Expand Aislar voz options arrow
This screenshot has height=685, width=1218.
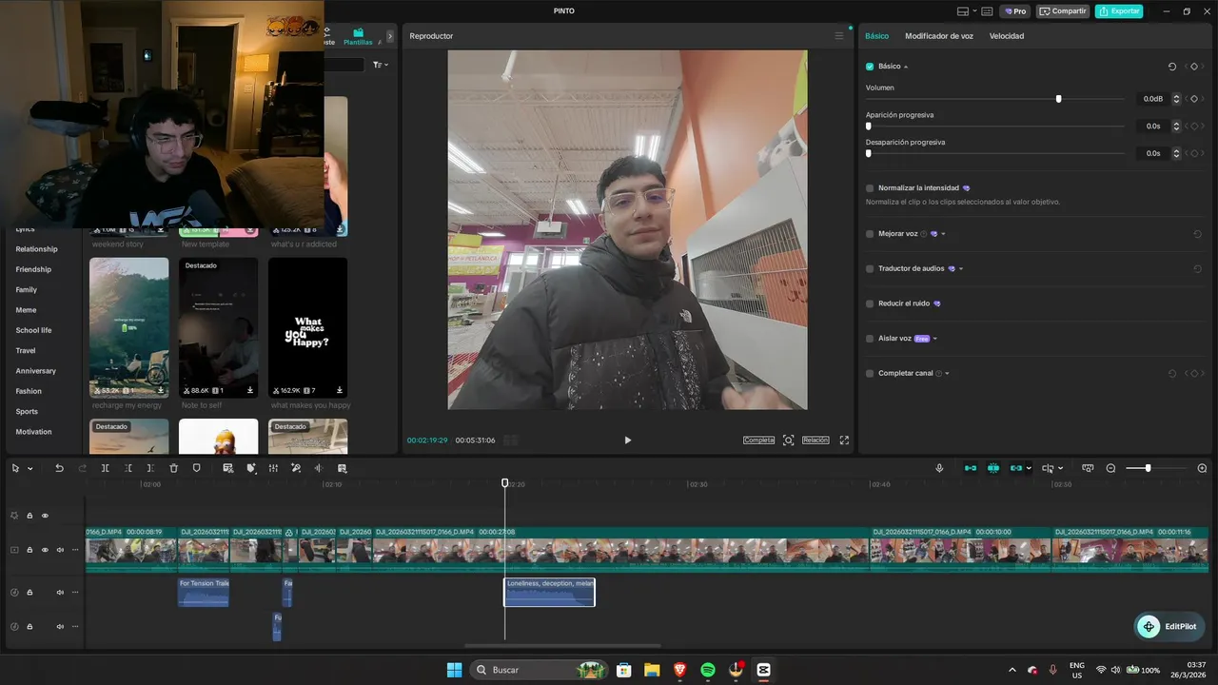(x=935, y=339)
